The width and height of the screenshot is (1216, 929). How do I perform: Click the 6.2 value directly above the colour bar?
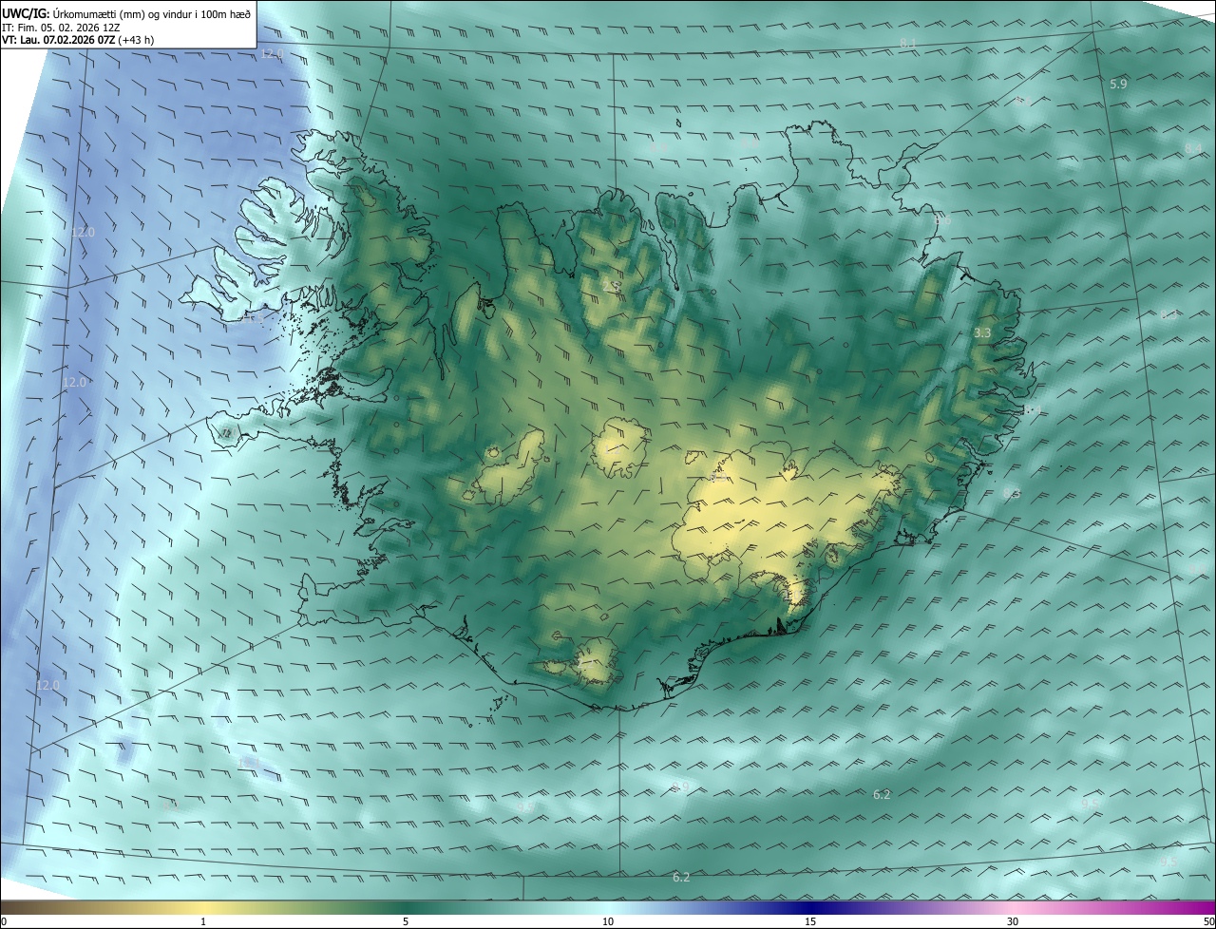pyautogui.click(x=681, y=878)
